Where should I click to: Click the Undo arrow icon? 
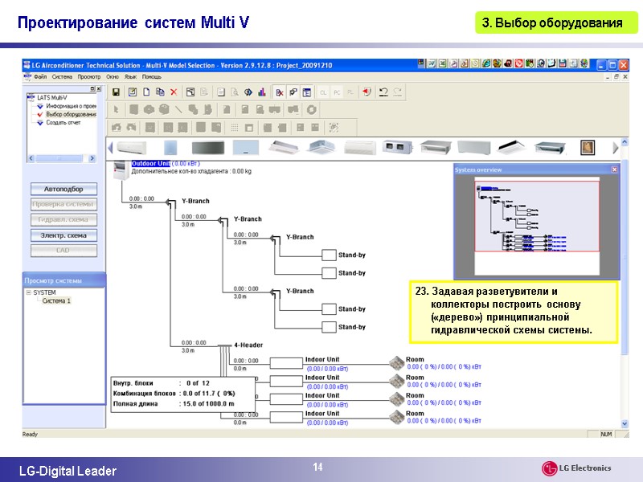click(383, 92)
